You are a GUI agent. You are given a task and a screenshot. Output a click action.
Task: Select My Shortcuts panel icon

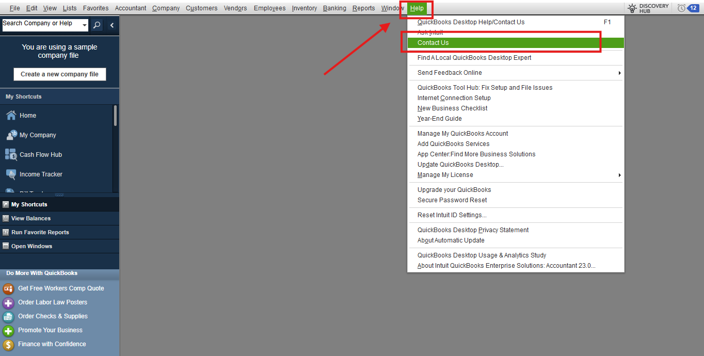pos(6,204)
